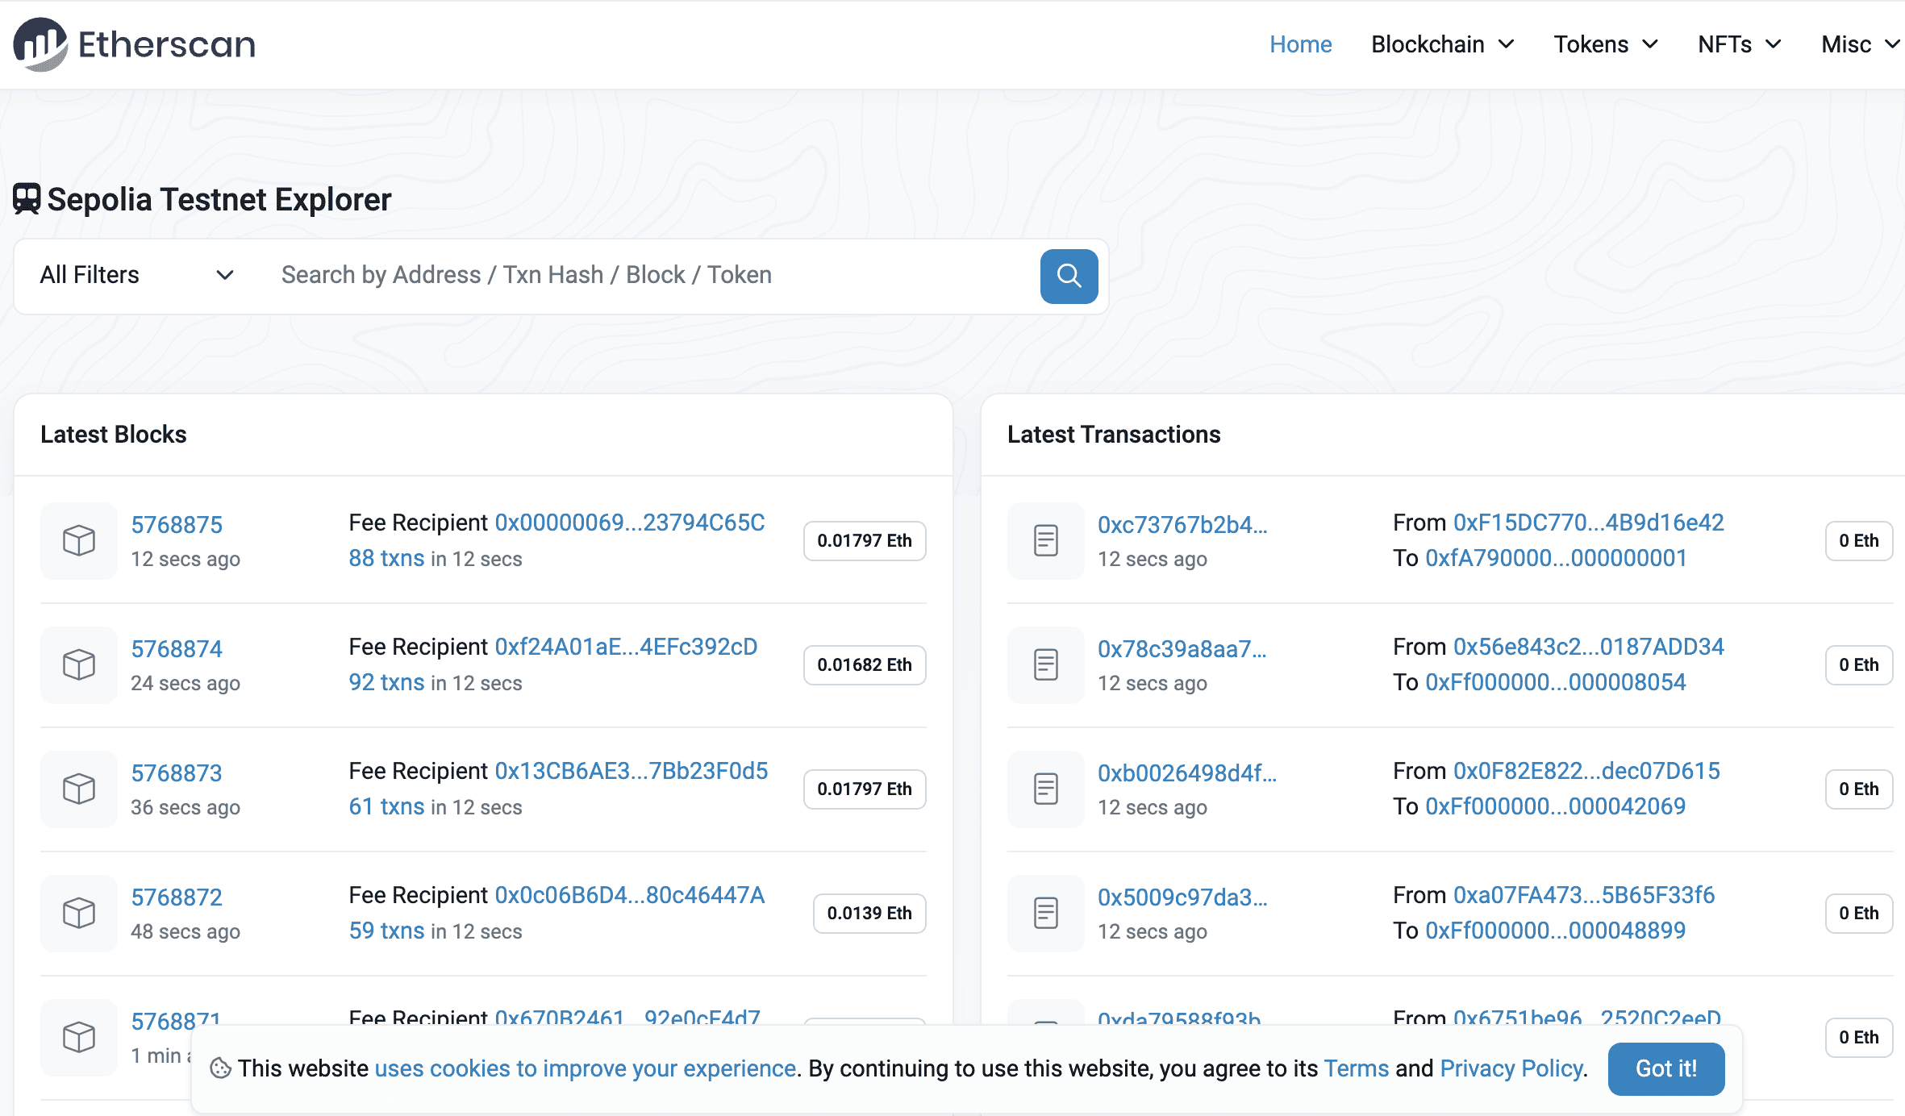The width and height of the screenshot is (1905, 1116).
Task: Open recipient address 0xFf000000...000042069
Action: [x=1556, y=806]
